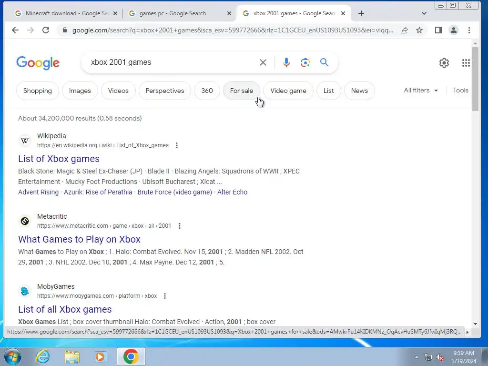Select the List filter chip
This screenshot has width=488, height=366.
coord(329,91)
